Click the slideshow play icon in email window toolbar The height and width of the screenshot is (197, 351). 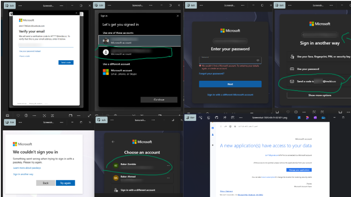pyautogui.click(x=233, y=118)
